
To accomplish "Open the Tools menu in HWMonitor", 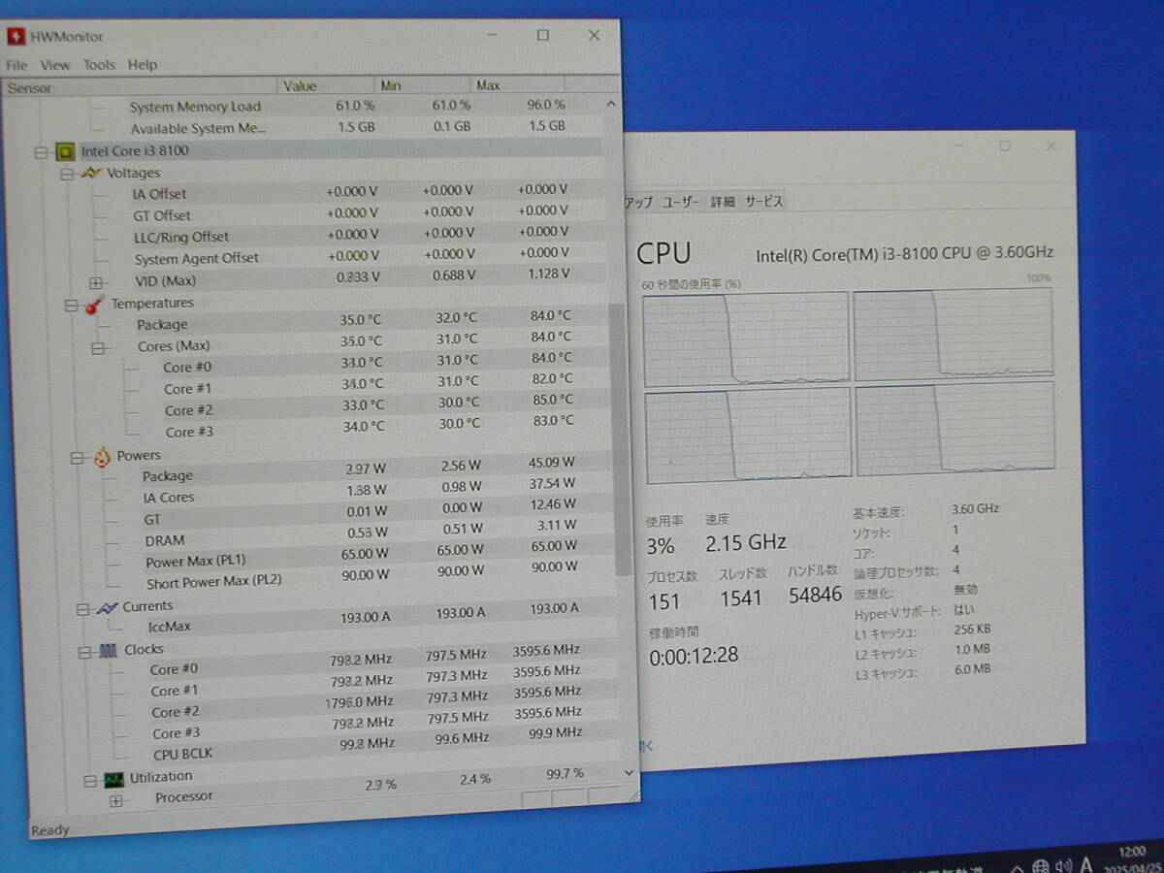I will [99, 65].
